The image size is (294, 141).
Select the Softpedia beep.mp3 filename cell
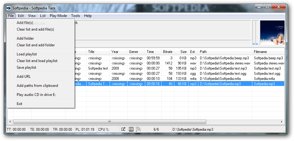point(268,58)
